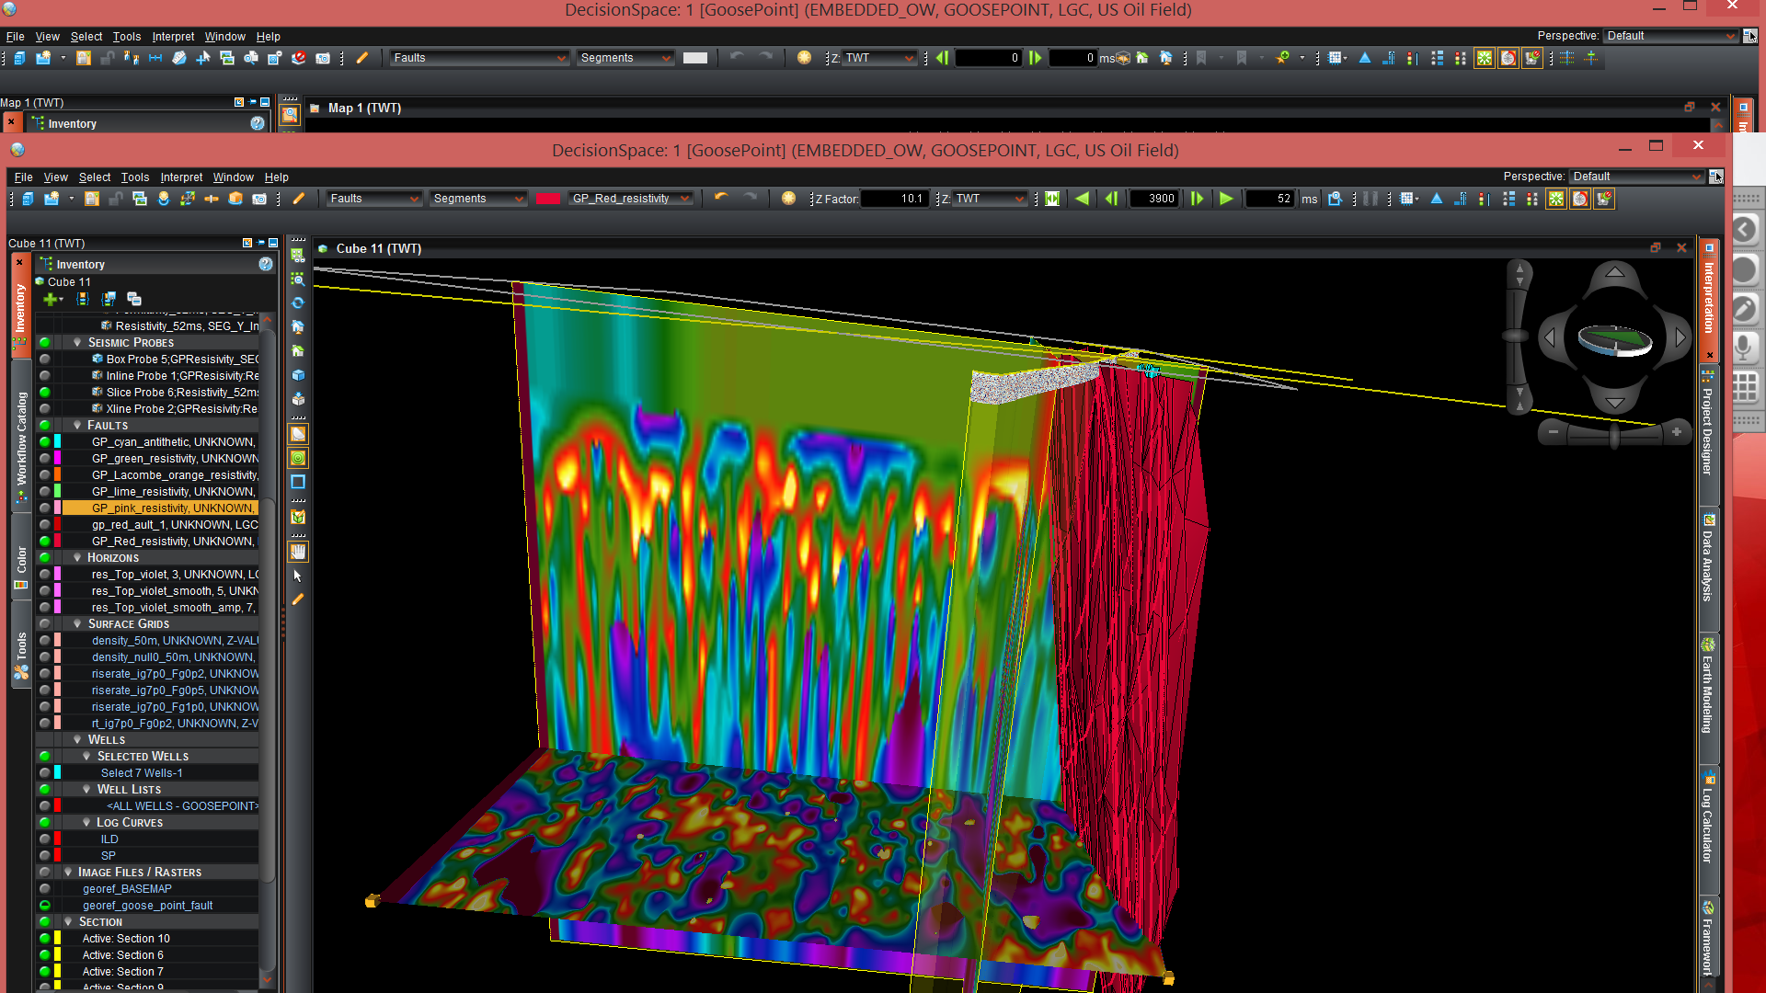The width and height of the screenshot is (1766, 993).
Task: Click the green plus add-data icon in Inventory
Action: [52, 299]
